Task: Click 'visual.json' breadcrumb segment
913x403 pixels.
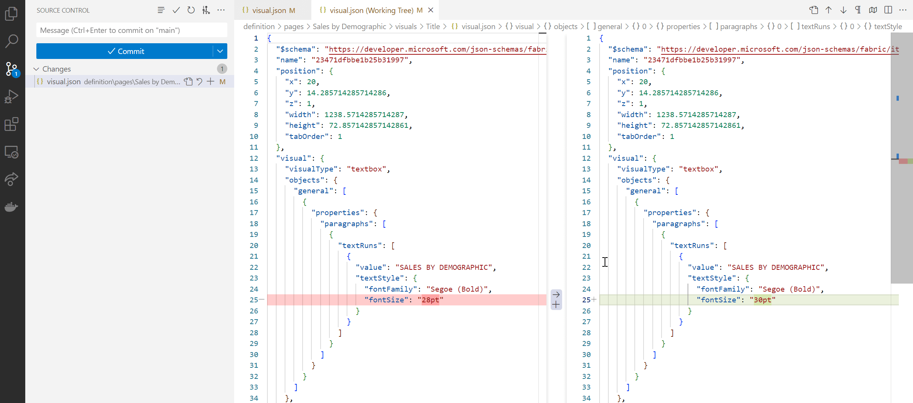Action: point(474,26)
